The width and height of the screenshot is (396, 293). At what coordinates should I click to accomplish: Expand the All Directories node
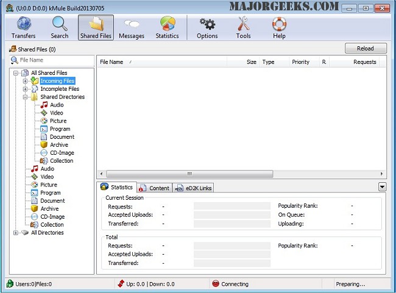pyautogui.click(x=16, y=233)
